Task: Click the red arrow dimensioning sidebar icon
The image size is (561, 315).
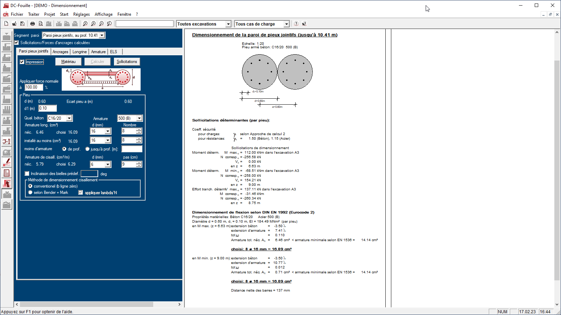Action: [x=7, y=184]
